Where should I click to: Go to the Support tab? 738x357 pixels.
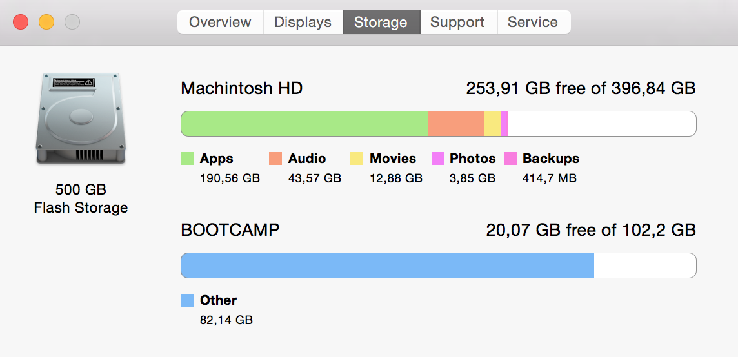pyautogui.click(x=458, y=22)
